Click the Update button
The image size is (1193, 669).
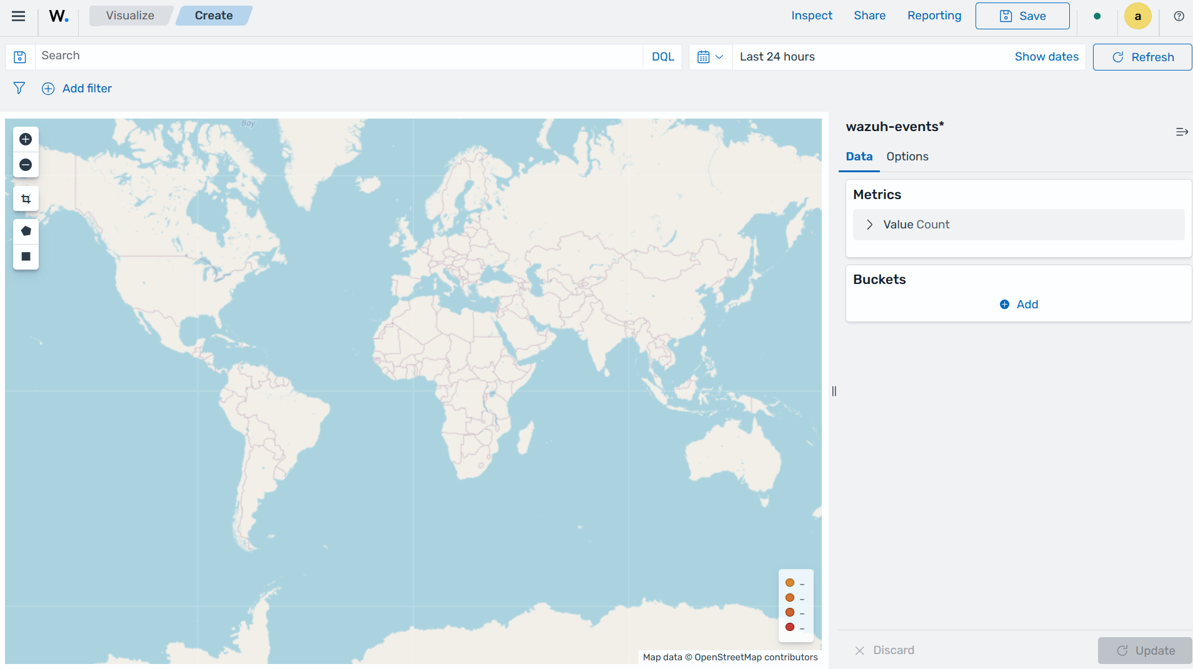[1145, 650]
